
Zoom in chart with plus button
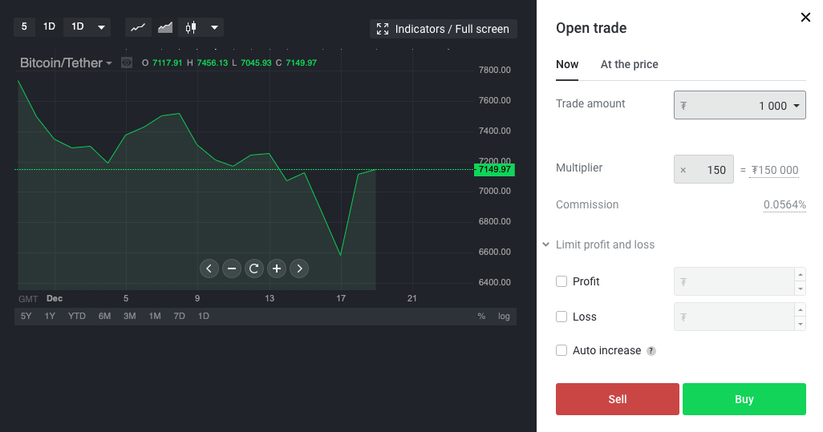[277, 268]
